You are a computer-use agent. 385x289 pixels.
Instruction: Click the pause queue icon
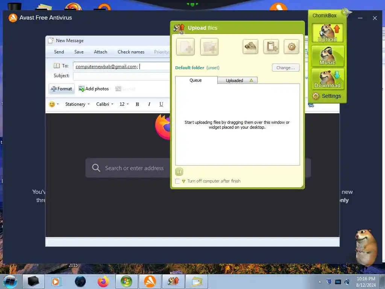pos(179,172)
